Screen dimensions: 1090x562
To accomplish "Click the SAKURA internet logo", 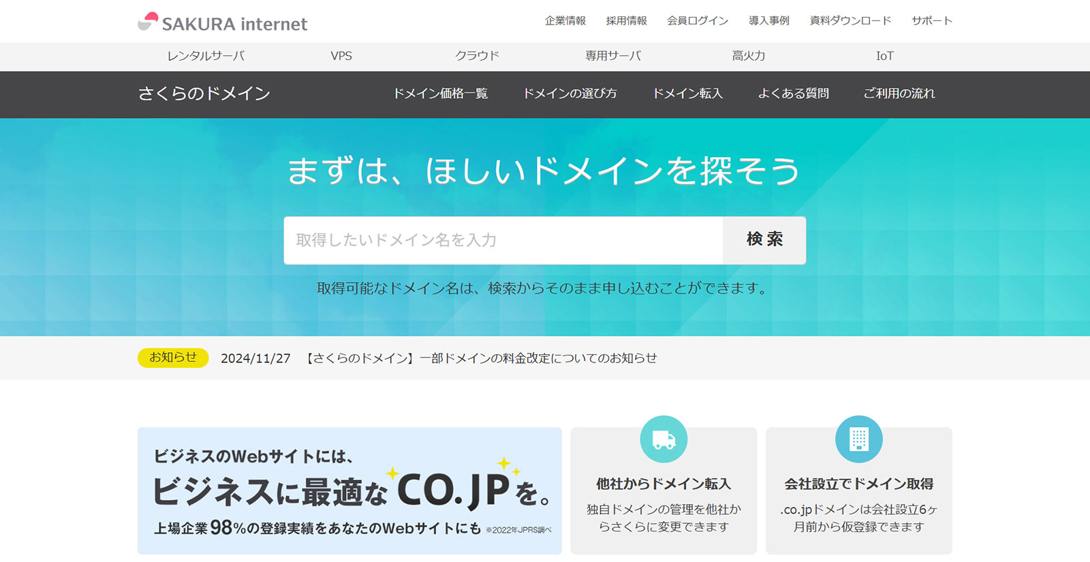I will tap(223, 22).
